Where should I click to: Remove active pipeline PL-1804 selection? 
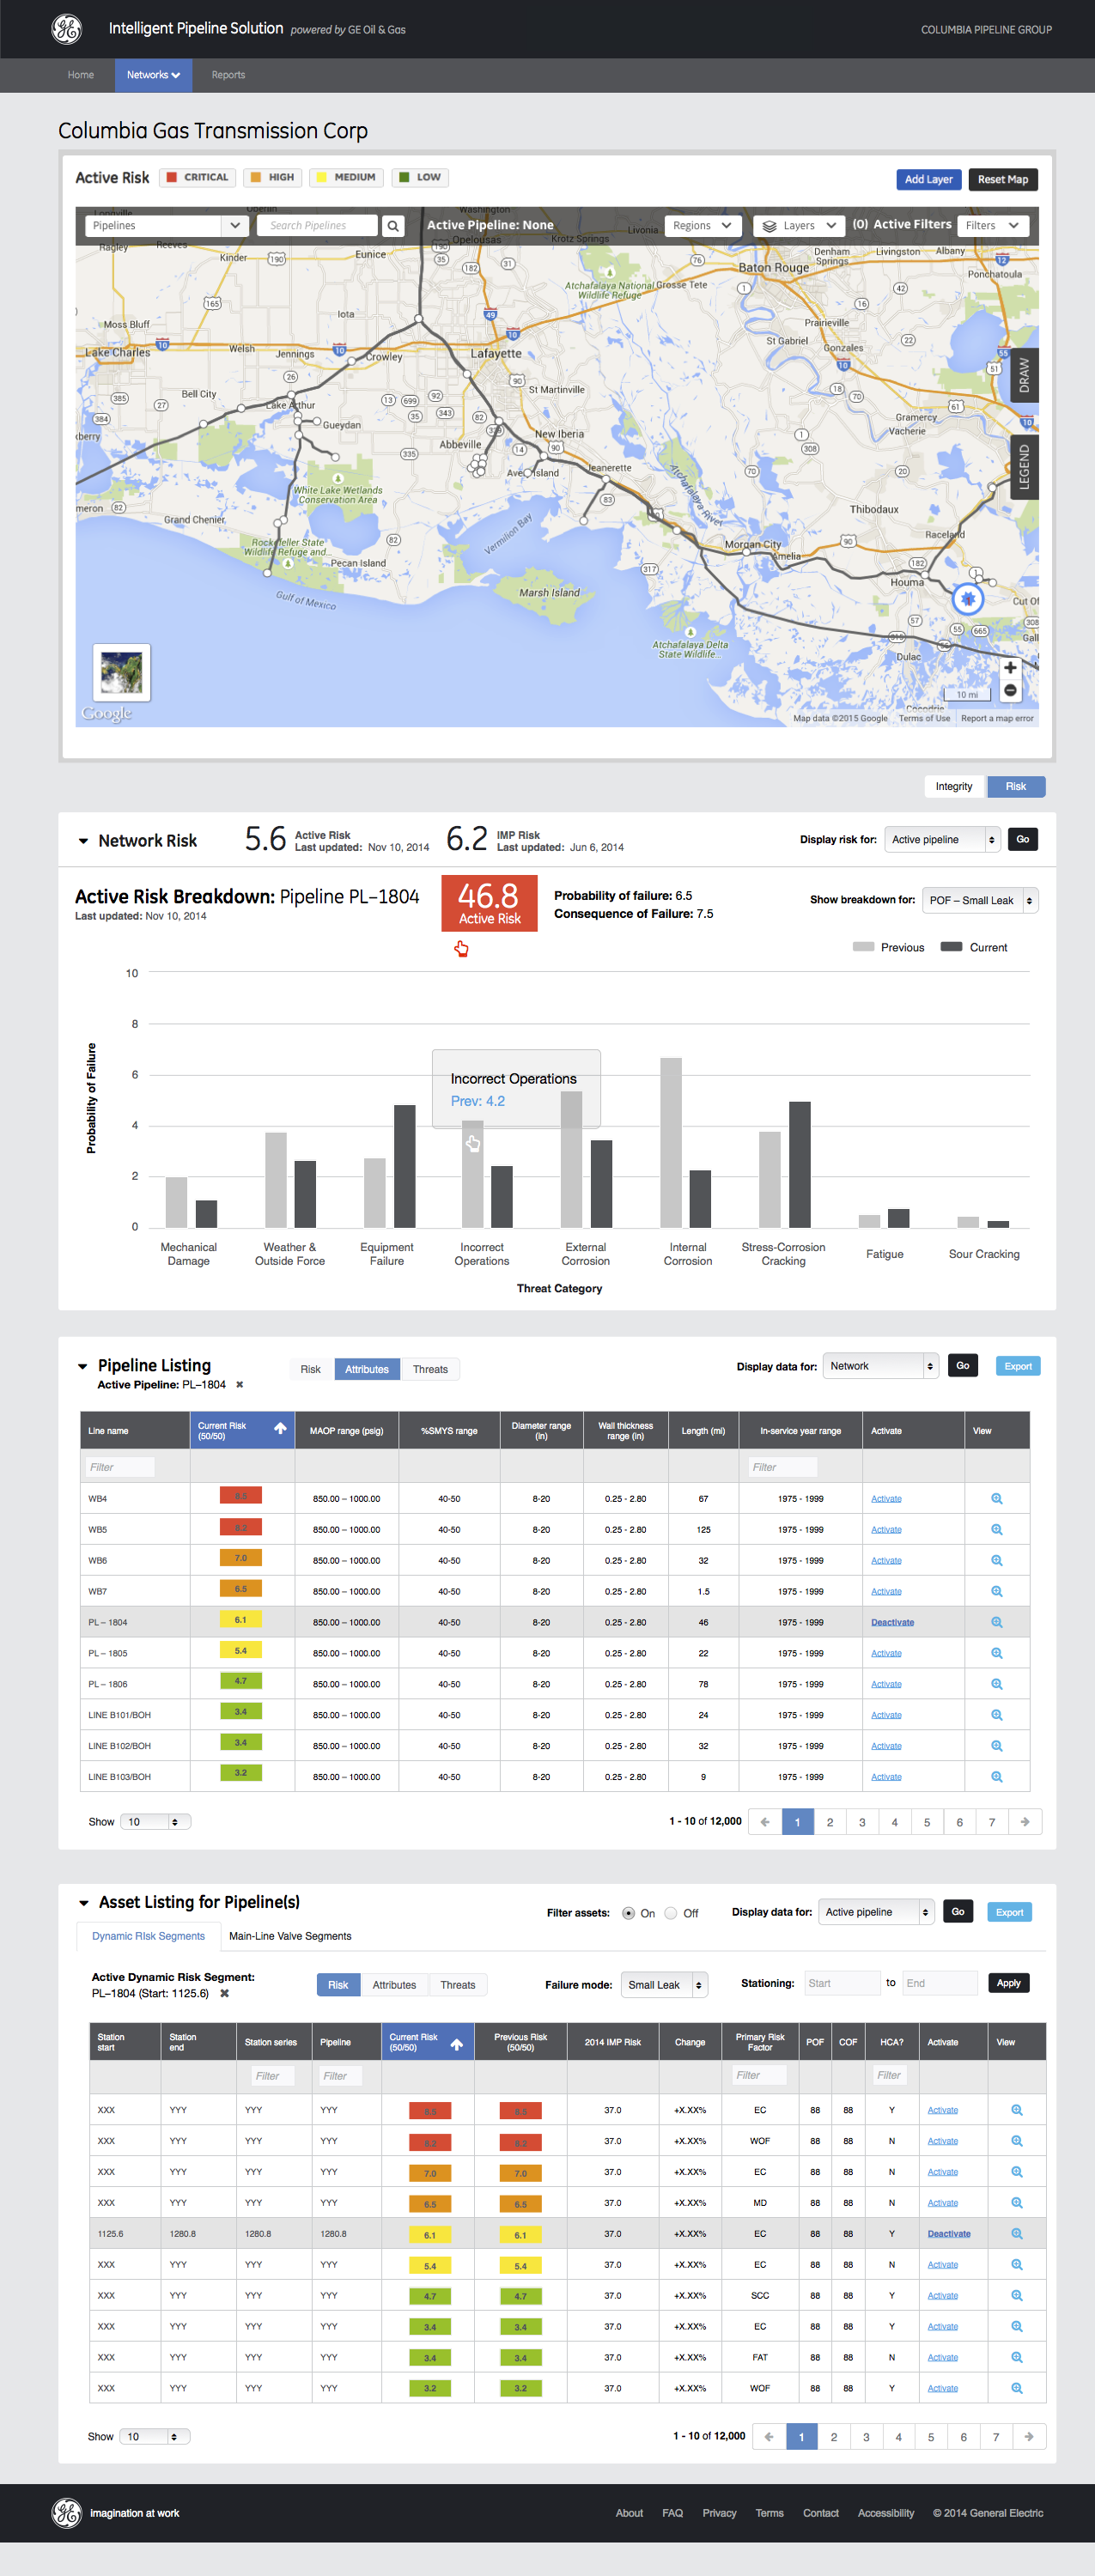240,1385
